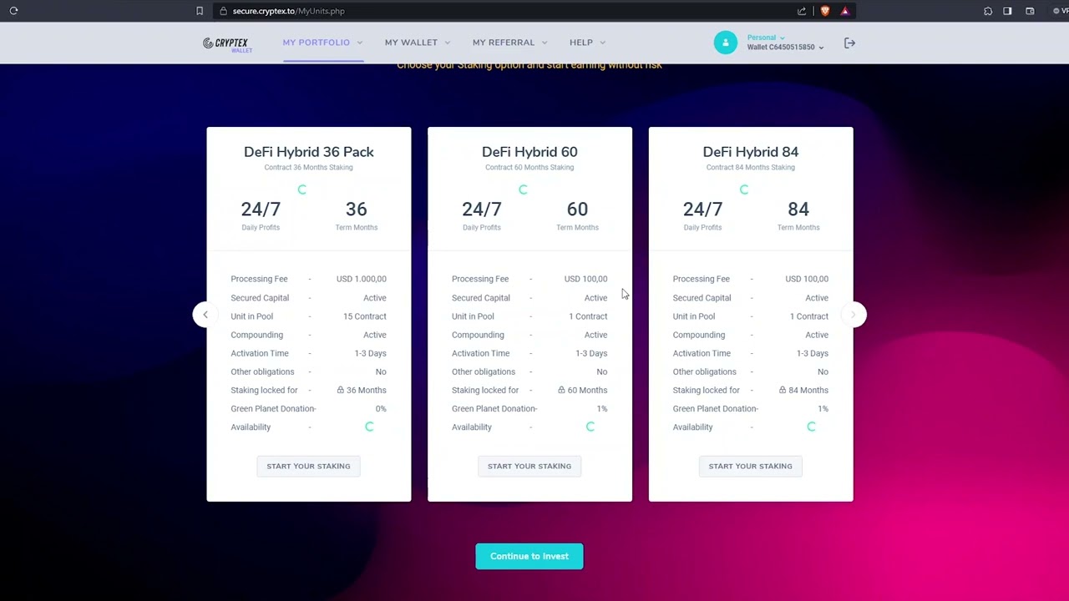1069x601 pixels.
Task: Start staking on DeFi Hybrid 36 Pack
Action: [308, 466]
